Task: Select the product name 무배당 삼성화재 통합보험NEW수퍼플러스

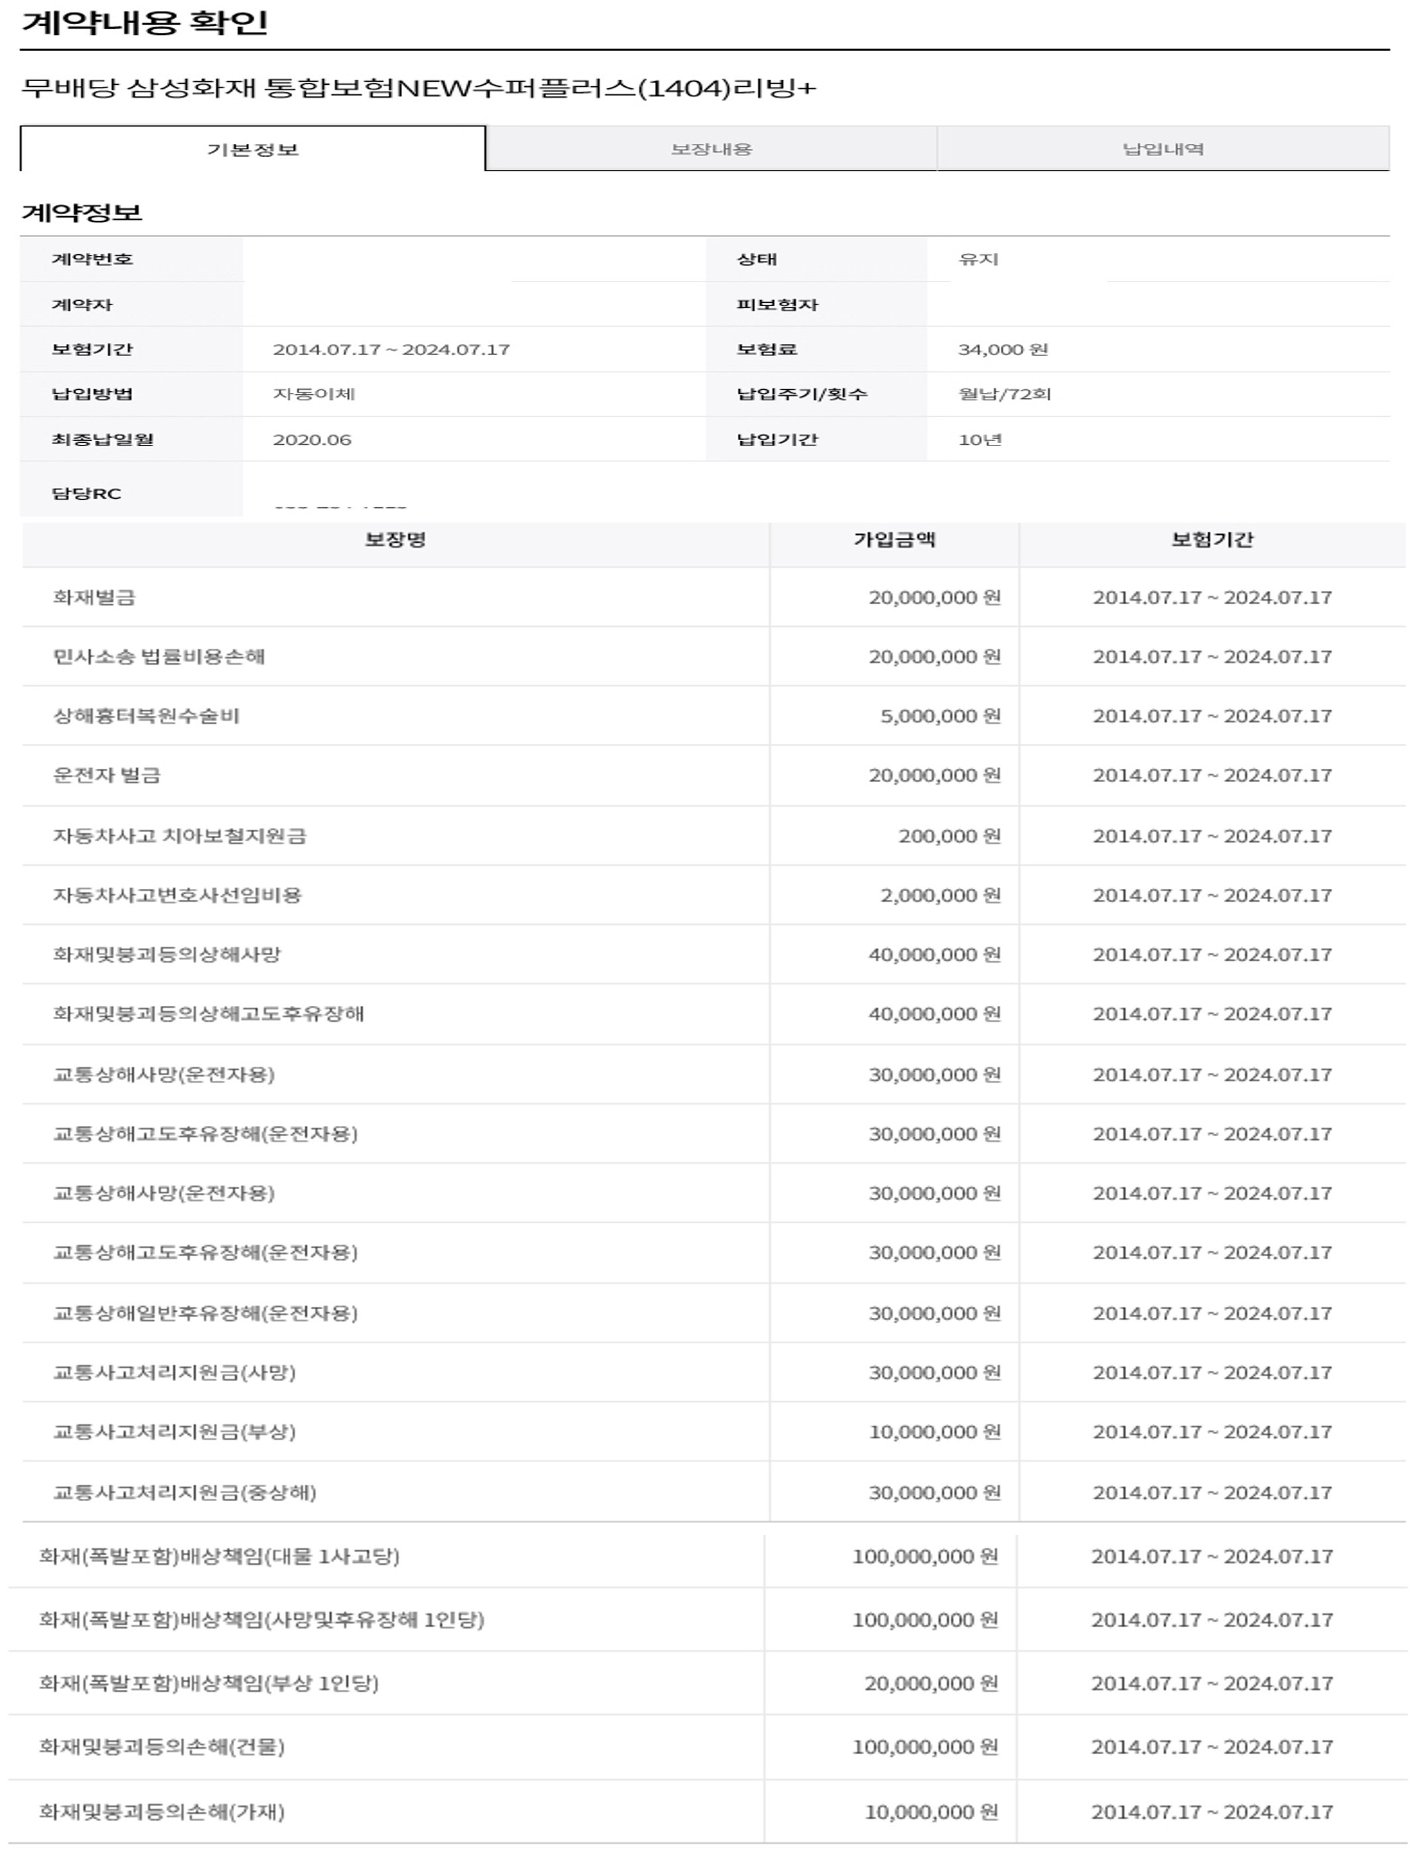Action: tap(418, 88)
